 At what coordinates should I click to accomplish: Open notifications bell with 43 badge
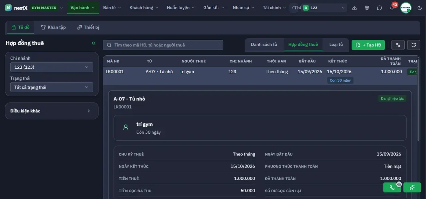point(392,8)
